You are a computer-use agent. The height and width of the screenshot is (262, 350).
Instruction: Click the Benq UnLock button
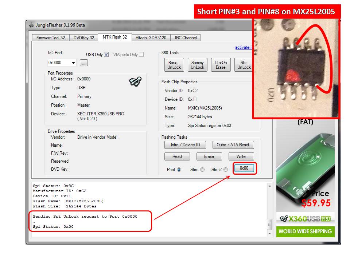click(x=174, y=65)
